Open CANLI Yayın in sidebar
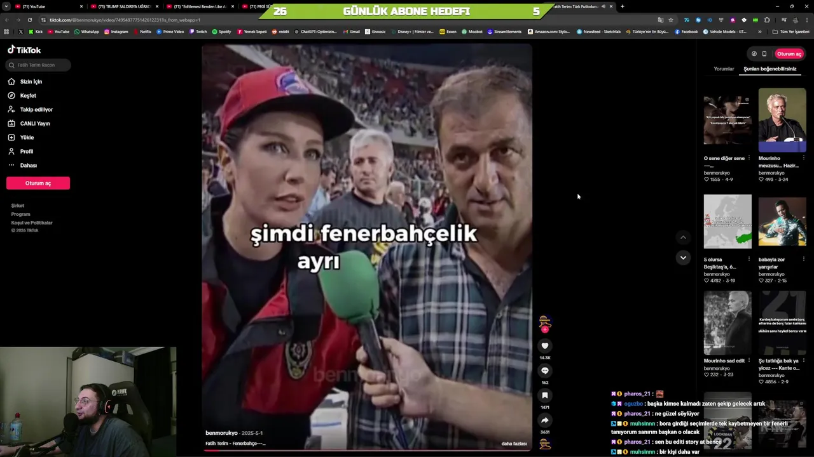 tap(29, 123)
